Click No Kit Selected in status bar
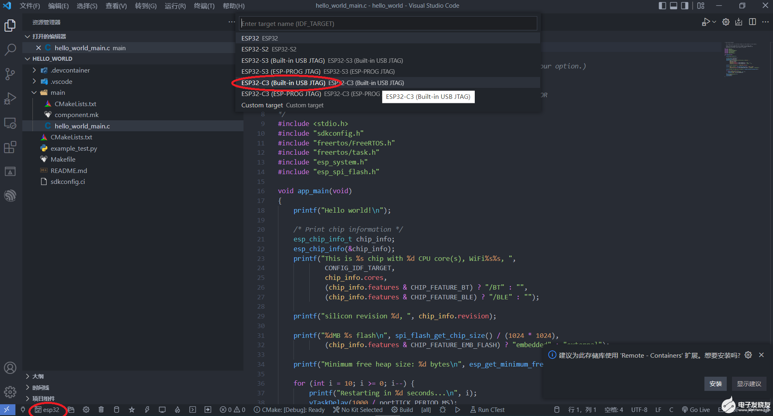This screenshot has width=773, height=416. (x=358, y=410)
